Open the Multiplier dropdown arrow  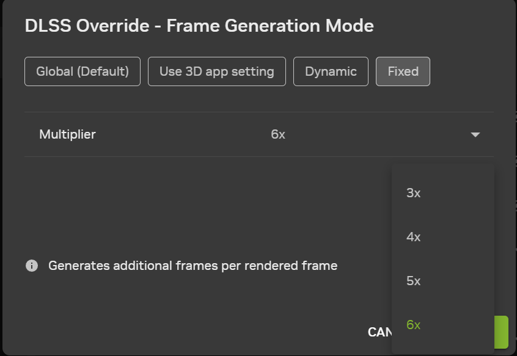(475, 134)
